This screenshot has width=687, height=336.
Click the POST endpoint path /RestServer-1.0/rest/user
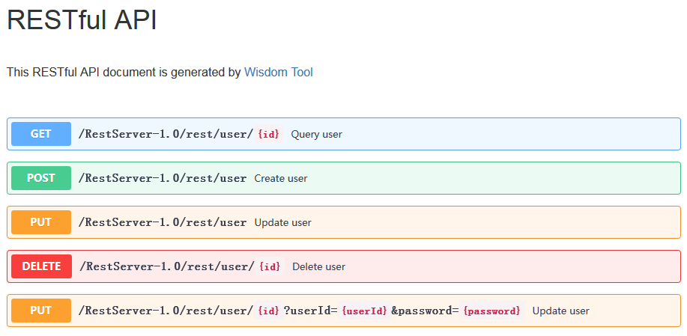click(x=163, y=178)
